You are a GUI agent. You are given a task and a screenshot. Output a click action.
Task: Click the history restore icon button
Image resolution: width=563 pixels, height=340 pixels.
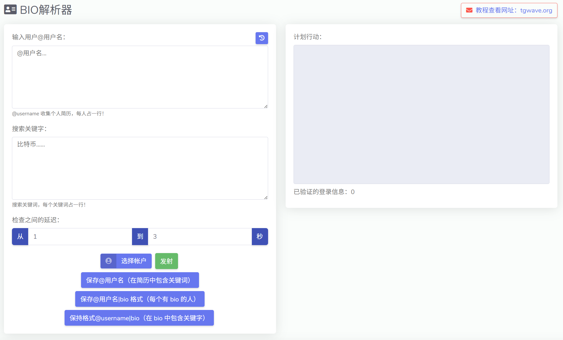click(262, 38)
